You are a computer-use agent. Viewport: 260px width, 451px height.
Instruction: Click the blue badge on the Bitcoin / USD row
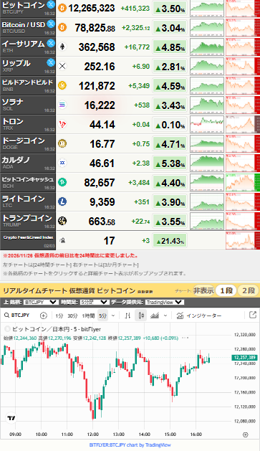pos(51,24)
